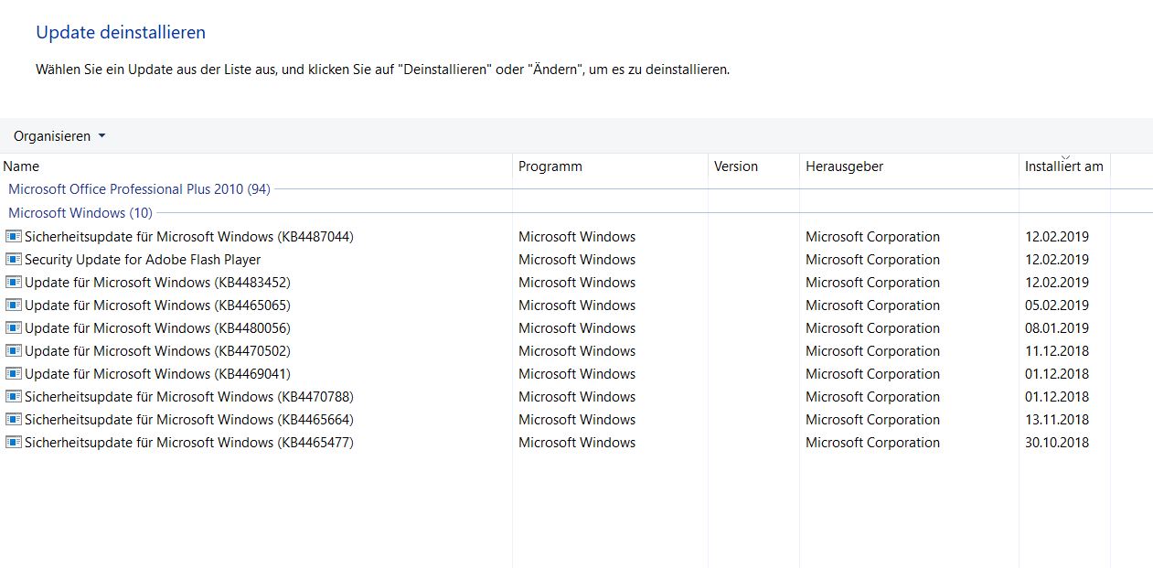Click install date 11.12.2018
The width and height of the screenshot is (1153, 568).
click(x=1057, y=351)
